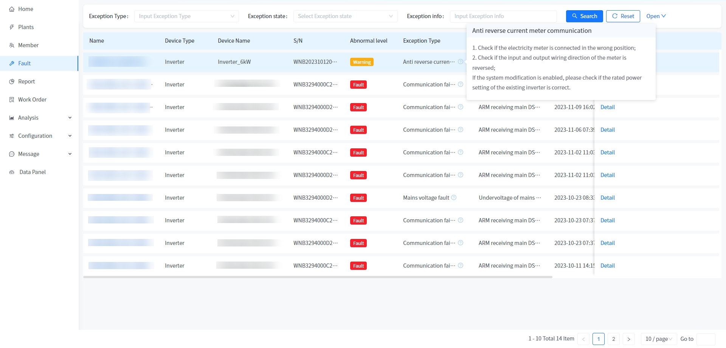Image resolution: width=726 pixels, height=348 pixels.
Task: Expand the Open dropdown near Reset
Action: 656,16
